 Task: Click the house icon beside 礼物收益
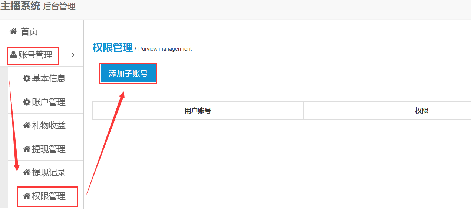tap(27, 126)
